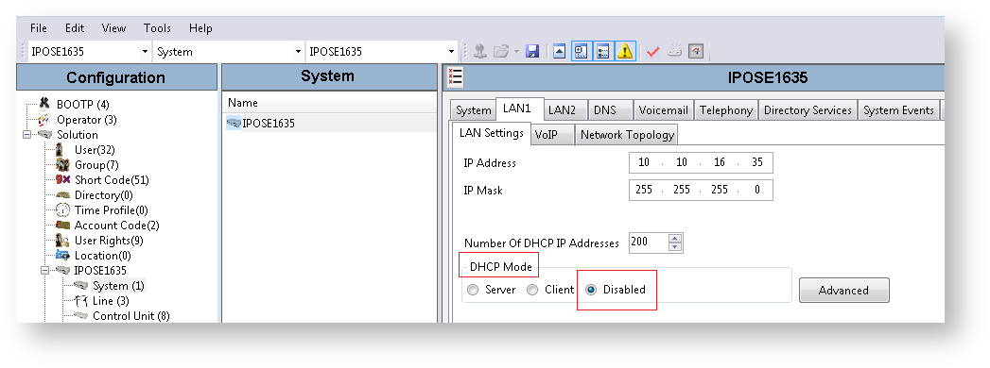This screenshot has width=990, height=368.
Task: Open the Network Topology sub-tab
Action: pos(627,135)
